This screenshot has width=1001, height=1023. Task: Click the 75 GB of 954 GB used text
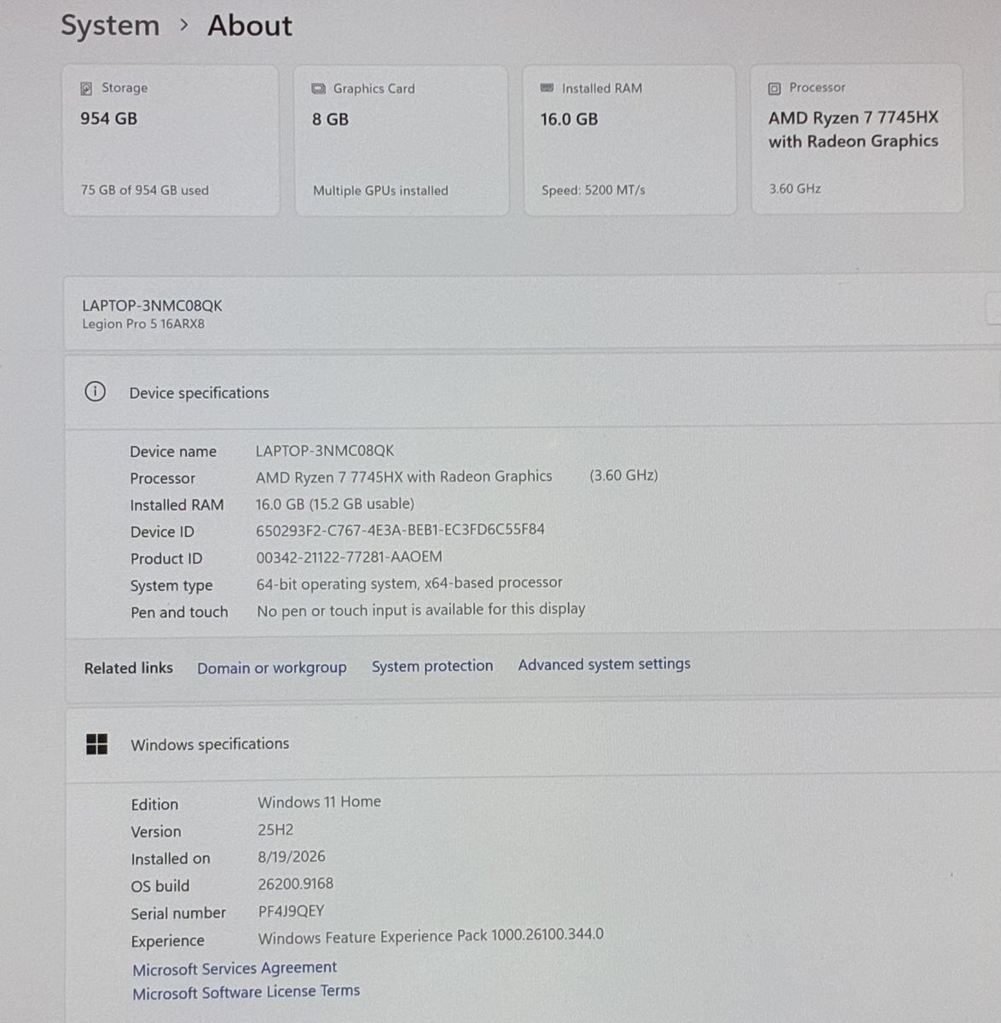click(x=145, y=190)
